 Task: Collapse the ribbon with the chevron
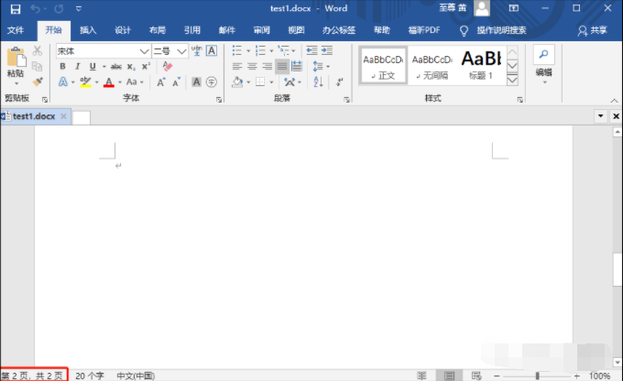point(614,101)
